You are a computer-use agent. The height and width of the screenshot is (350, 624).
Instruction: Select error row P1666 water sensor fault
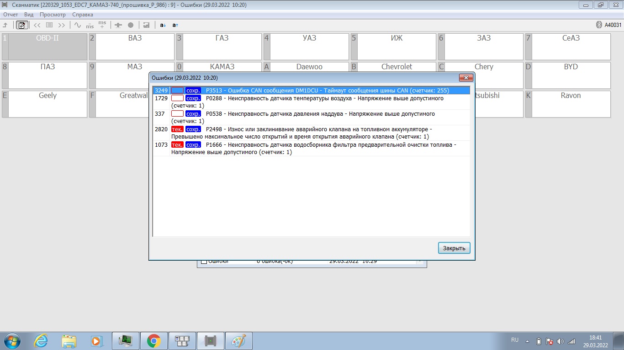point(311,149)
